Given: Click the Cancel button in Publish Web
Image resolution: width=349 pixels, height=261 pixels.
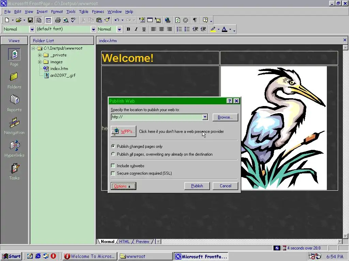Looking at the screenshot, I should click(x=226, y=186).
